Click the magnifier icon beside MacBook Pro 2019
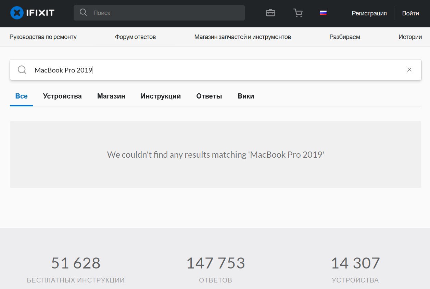 pyautogui.click(x=22, y=70)
